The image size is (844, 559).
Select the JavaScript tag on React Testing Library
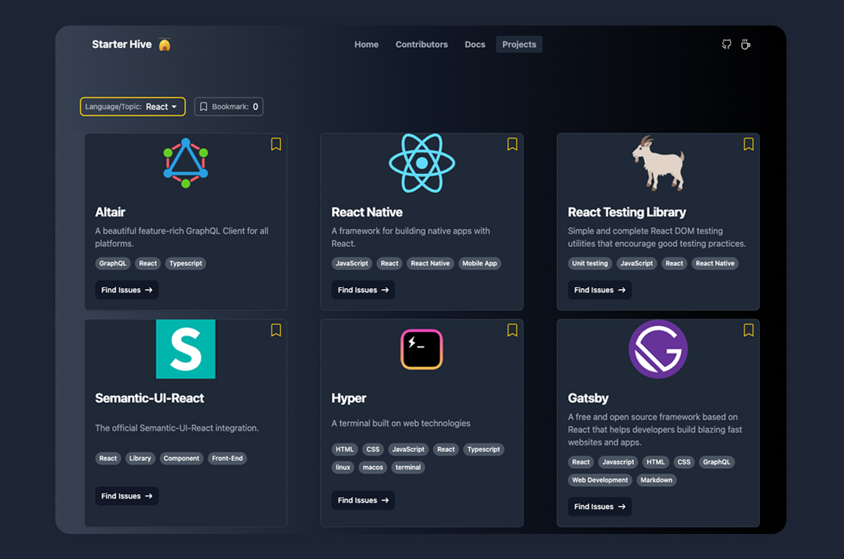pyautogui.click(x=636, y=263)
